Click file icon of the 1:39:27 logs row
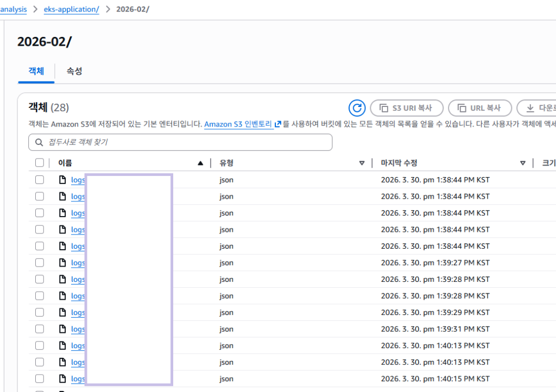This screenshot has width=556, height=392. point(62,263)
